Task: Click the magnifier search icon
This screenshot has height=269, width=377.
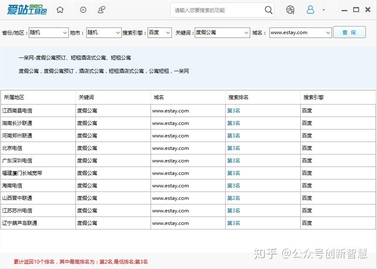Action: 268,10
